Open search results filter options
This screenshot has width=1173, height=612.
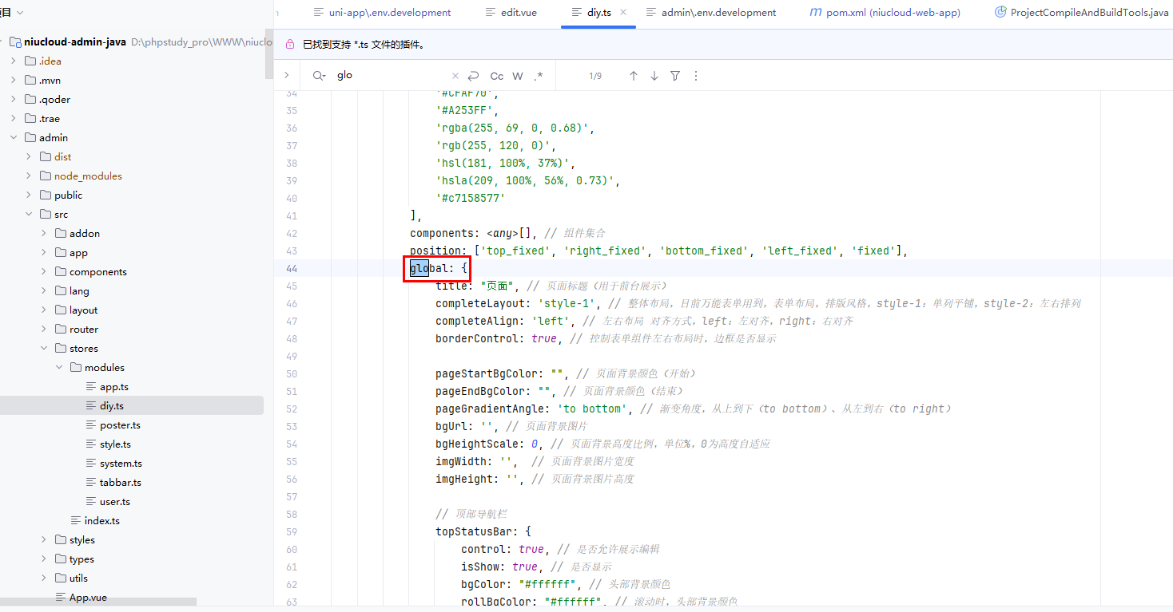tap(675, 76)
